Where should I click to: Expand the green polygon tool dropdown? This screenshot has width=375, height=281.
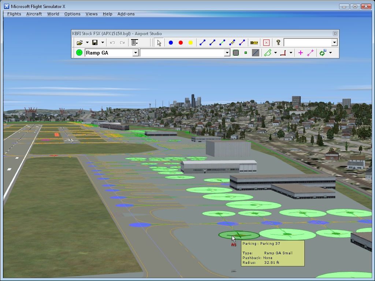(275, 53)
